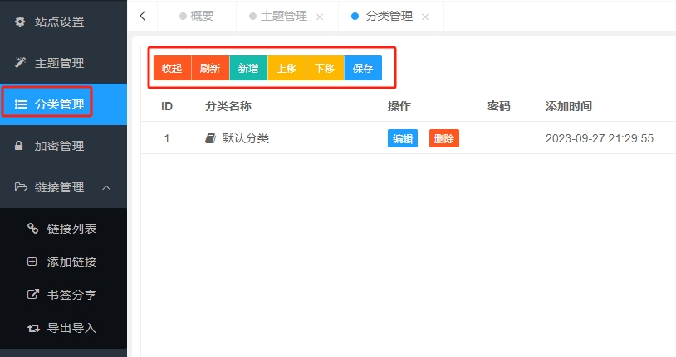Close the 分类管理 tab

coord(425,17)
